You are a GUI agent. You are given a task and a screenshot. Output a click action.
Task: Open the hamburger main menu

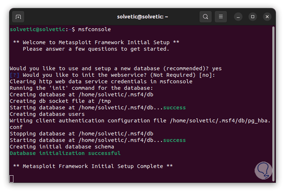pos(221,17)
